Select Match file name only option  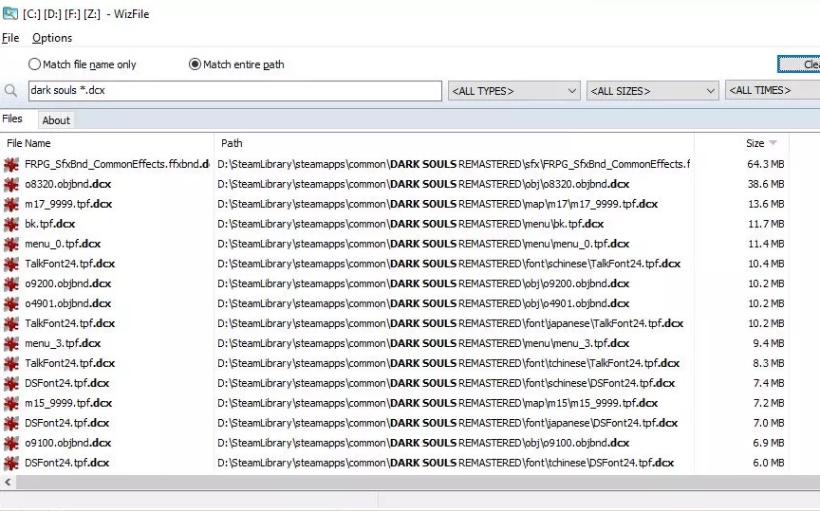coord(83,64)
